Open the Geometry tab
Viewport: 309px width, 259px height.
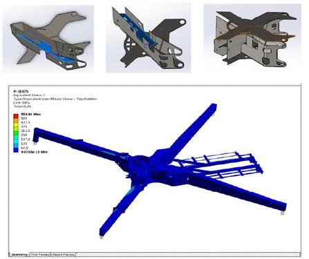pyautogui.click(x=20, y=255)
